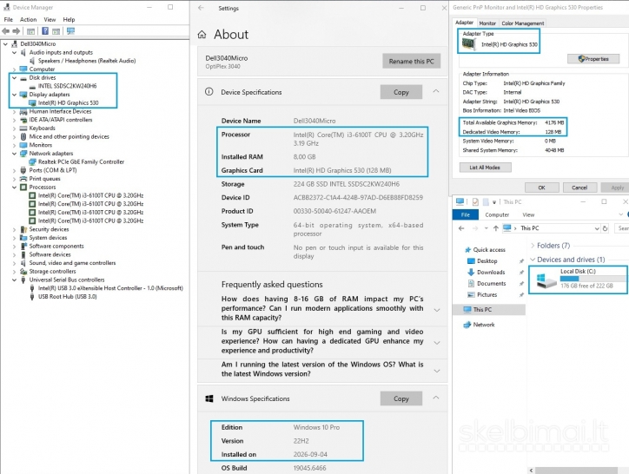Collapse the Processors node

[15, 187]
